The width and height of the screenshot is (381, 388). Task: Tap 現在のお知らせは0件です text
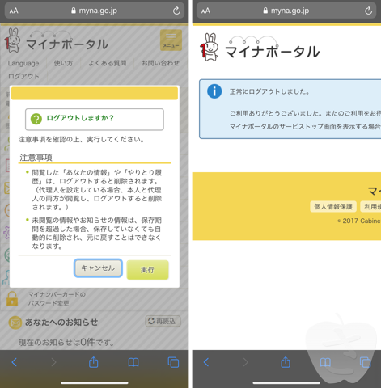coord(66,342)
